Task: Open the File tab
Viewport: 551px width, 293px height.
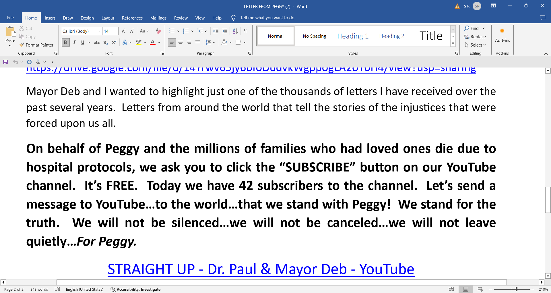Action: pyautogui.click(x=10, y=18)
